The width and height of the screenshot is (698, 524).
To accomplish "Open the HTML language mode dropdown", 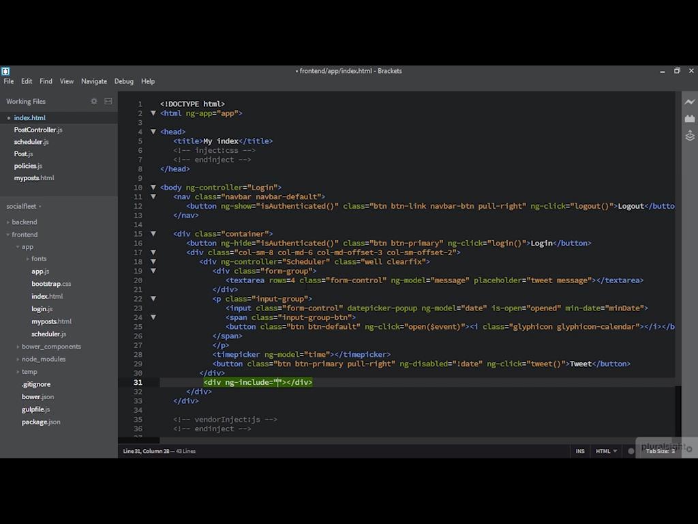I will pyautogui.click(x=606, y=451).
